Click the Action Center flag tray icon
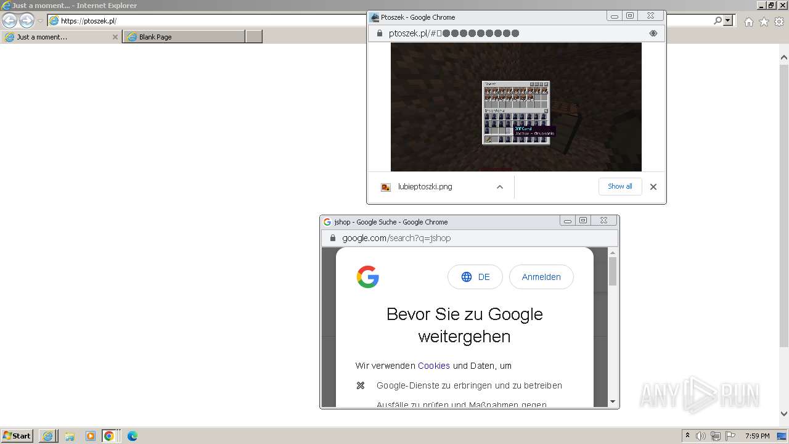The height and width of the screenshot is (444, 789). point(730,436)
